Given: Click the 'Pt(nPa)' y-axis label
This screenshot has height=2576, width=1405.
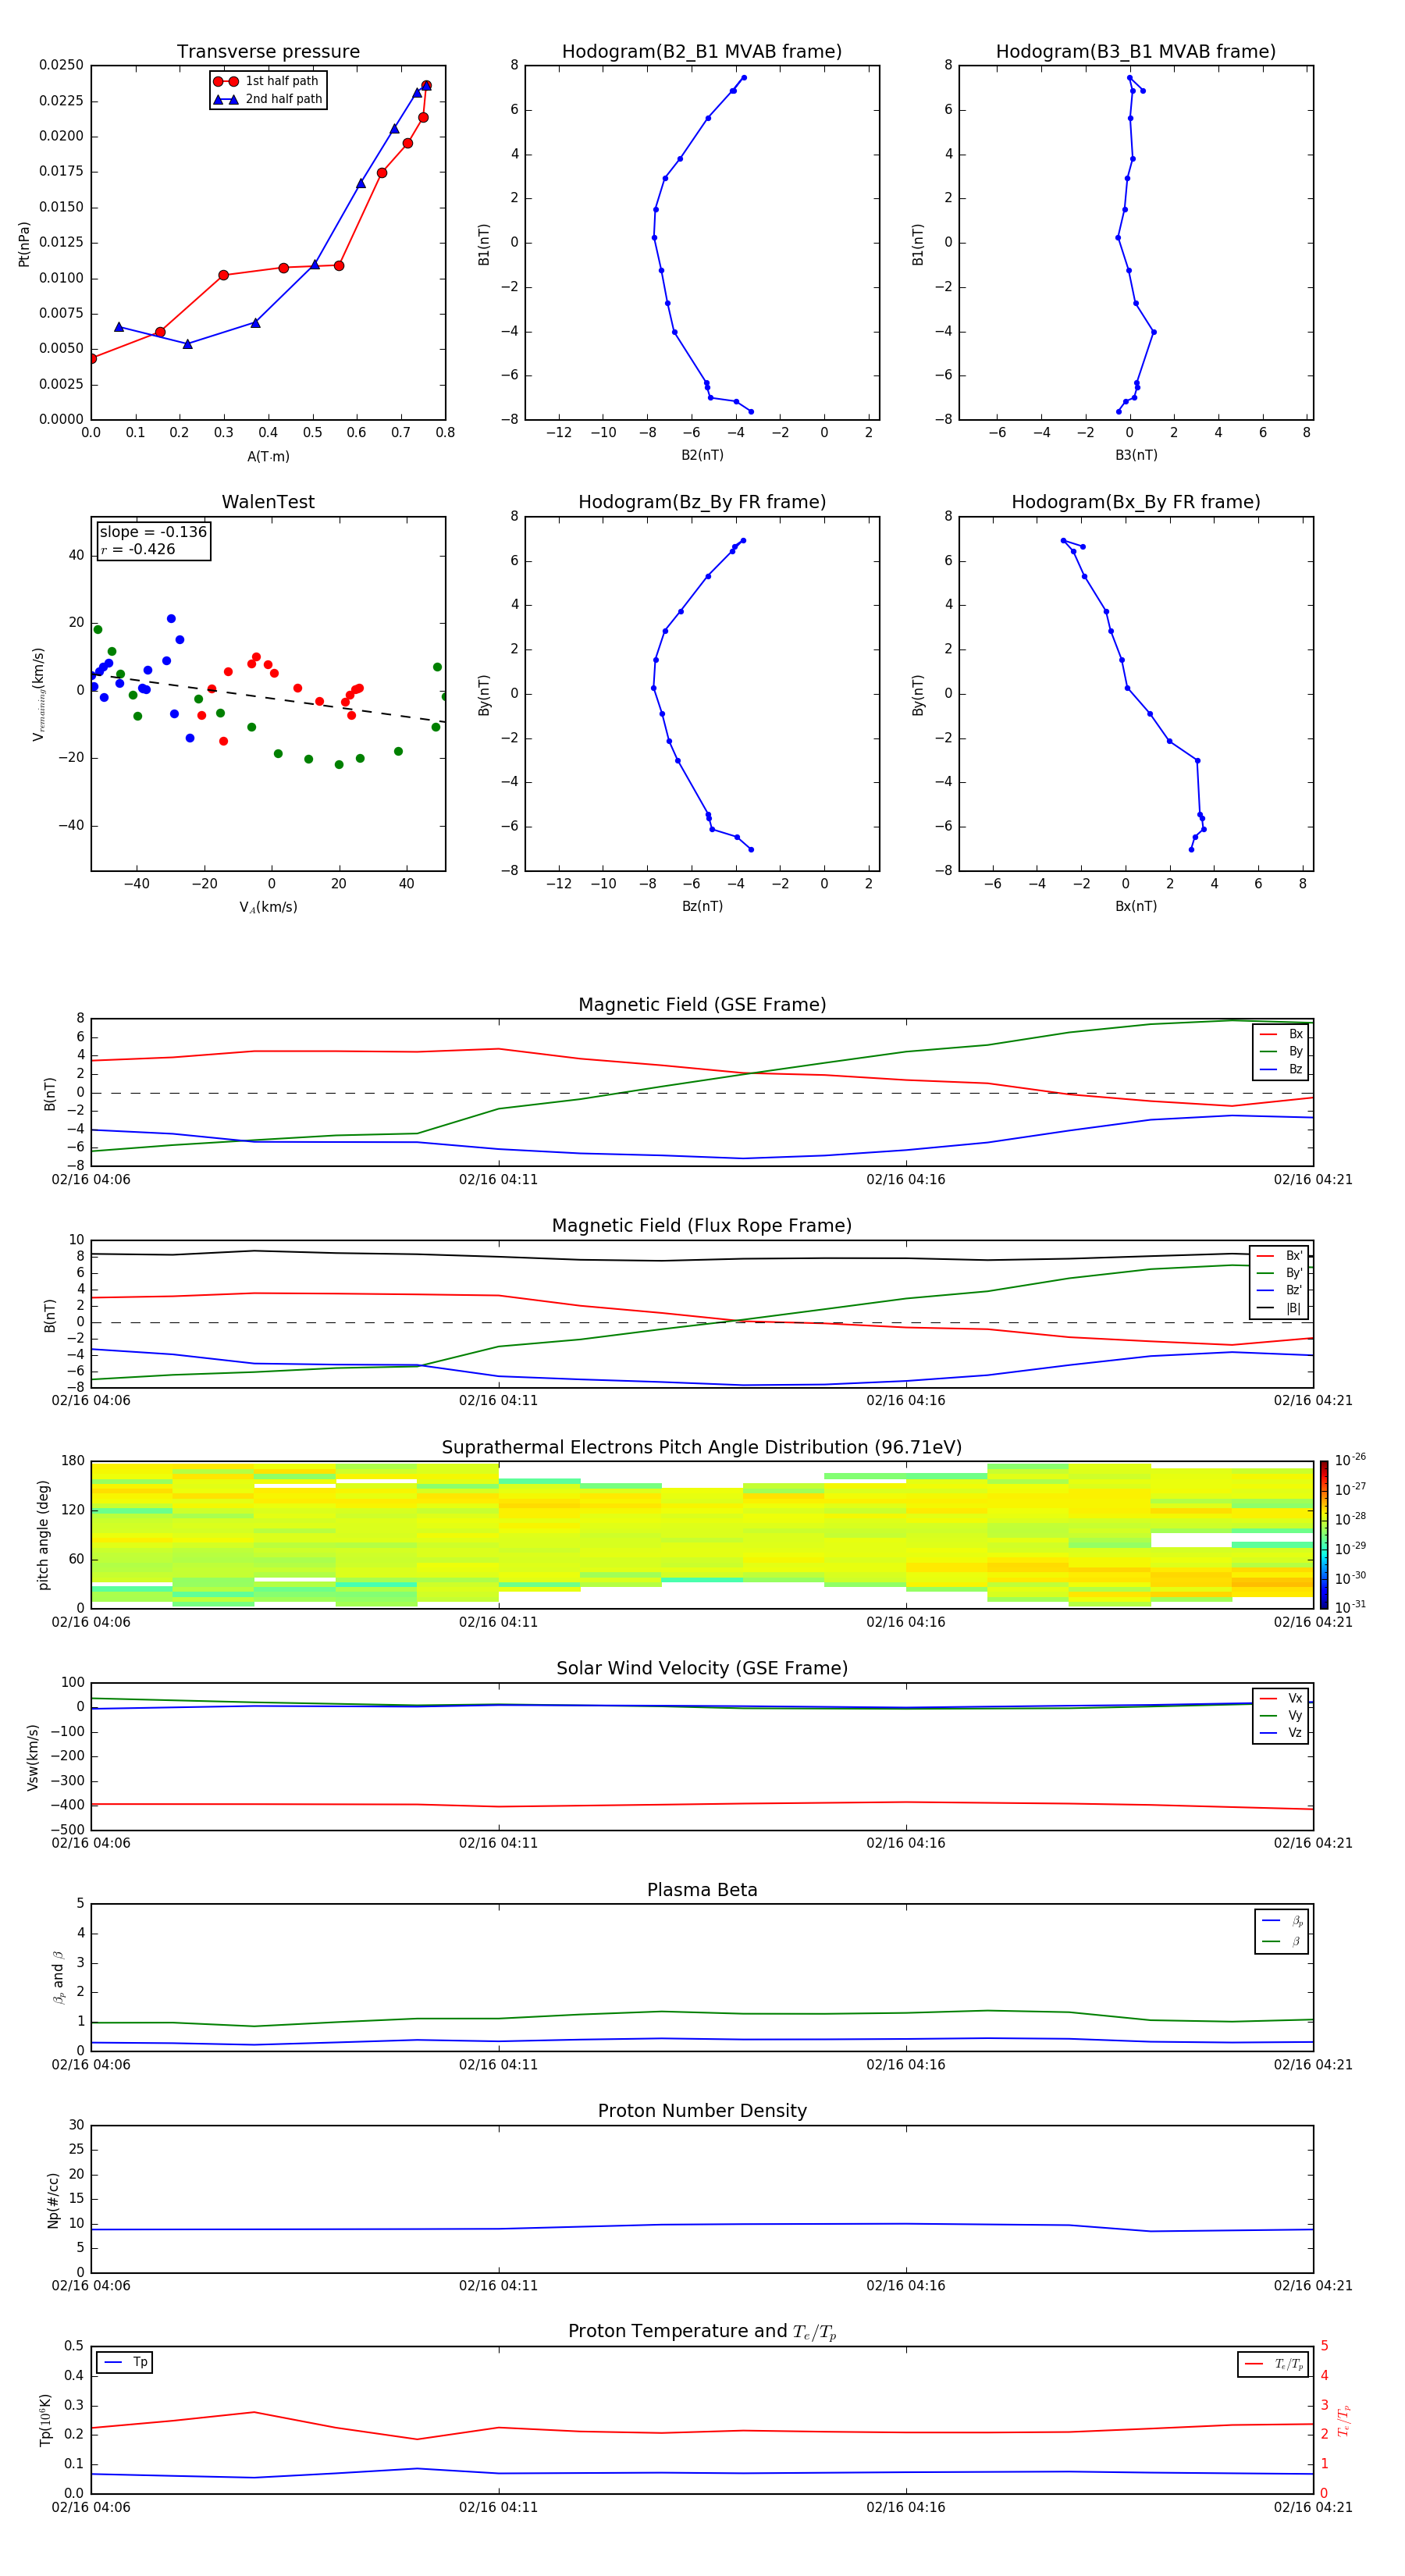Looking at the screenshot, I should point(24,243).
